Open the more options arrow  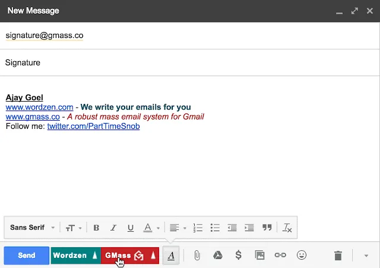click(366, 256)
